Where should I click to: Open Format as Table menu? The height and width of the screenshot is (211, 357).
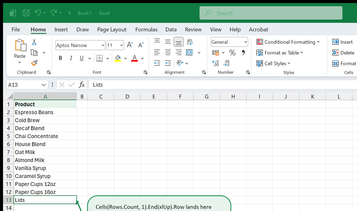click(280, 53)
